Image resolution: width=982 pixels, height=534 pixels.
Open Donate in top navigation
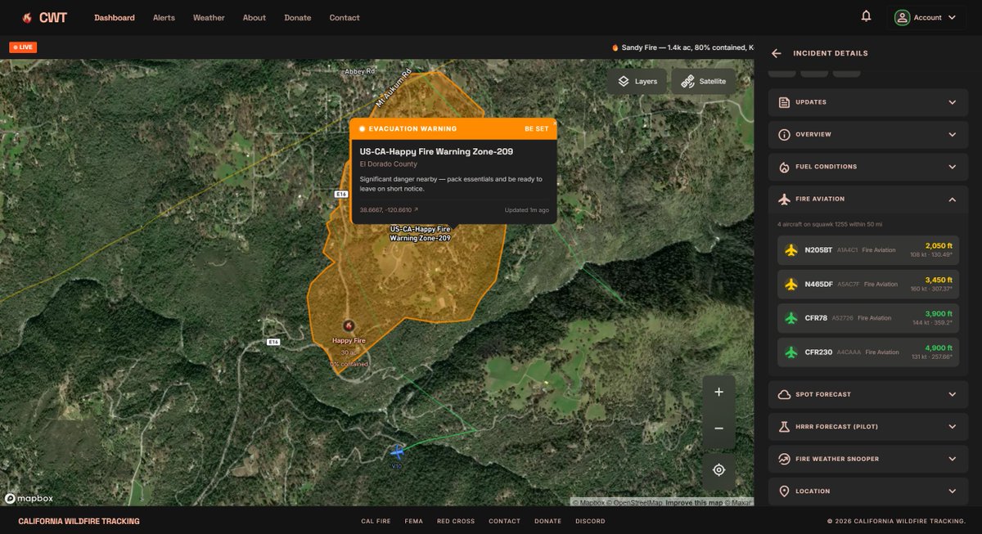click(x=298, y=18)
